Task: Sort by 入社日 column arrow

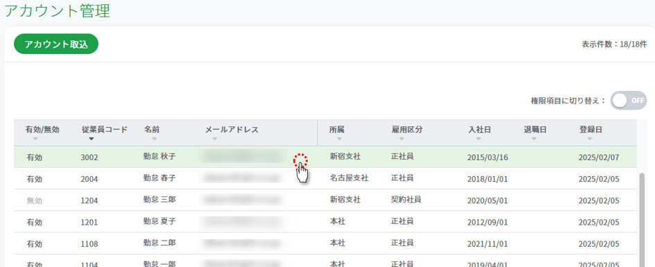Action: pyautogui.click(x=478, y=139)
